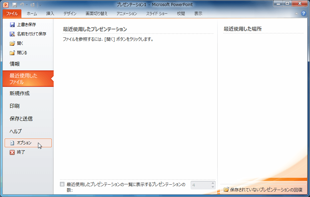Click the 最近使用した場所 heading
This screenshot has width=310, height=197.
(243, 29)
